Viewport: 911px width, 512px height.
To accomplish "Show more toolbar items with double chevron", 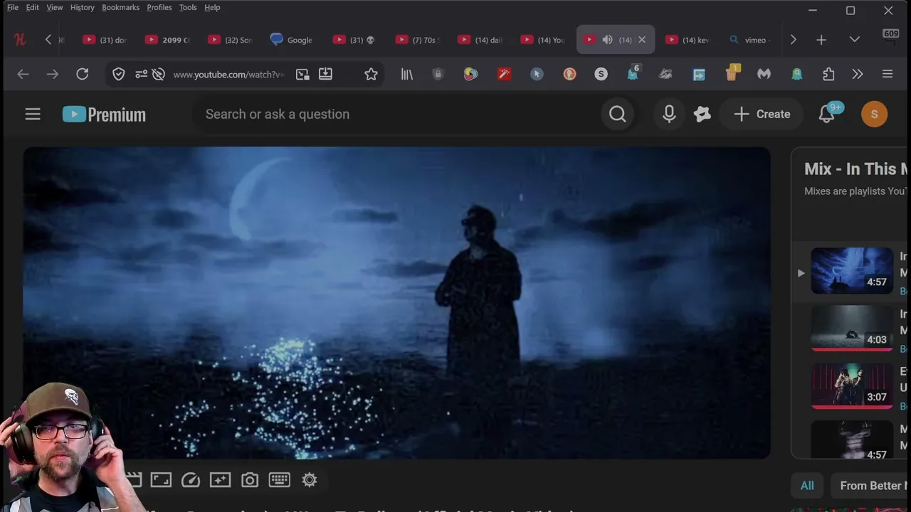I will [858, 74].
